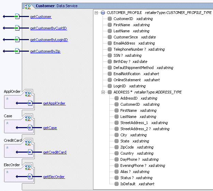Click the ApplOrder data service icon

tap(28, 94)
